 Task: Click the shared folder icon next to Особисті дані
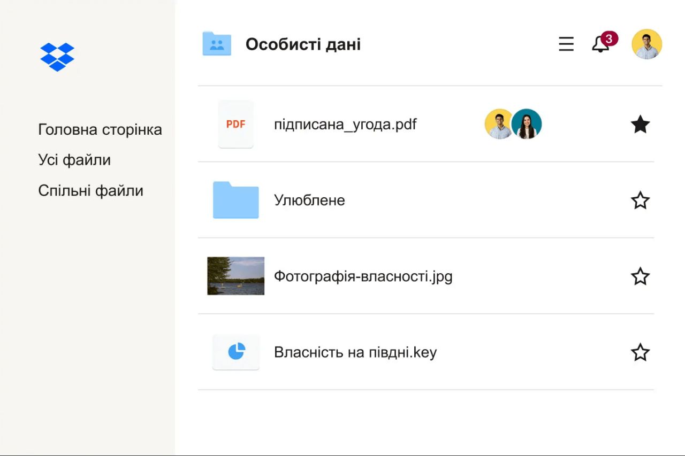click(216, 44)
